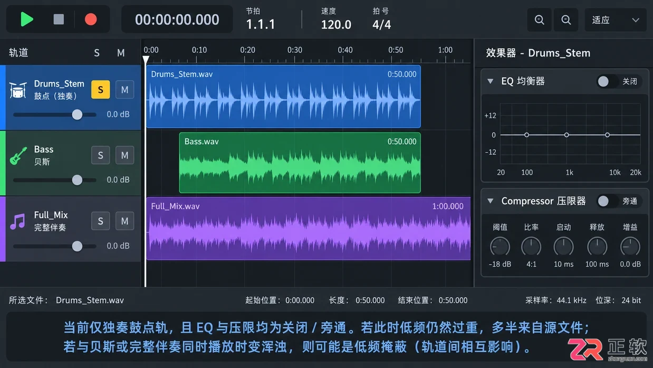Click the 速度 120.0 tempo value
Viewport: 653px width, 368px height.
pos(336,25)
